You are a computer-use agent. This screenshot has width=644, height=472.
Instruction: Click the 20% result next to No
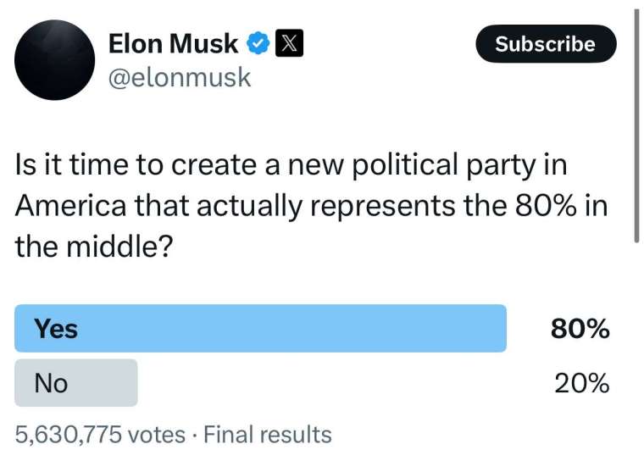pos(581,383)
